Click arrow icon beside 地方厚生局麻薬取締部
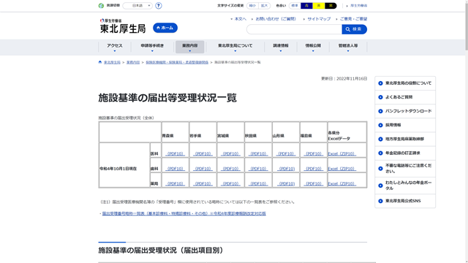Image resolution: width=468 pixels, height=263 pixels. point(380,140)
